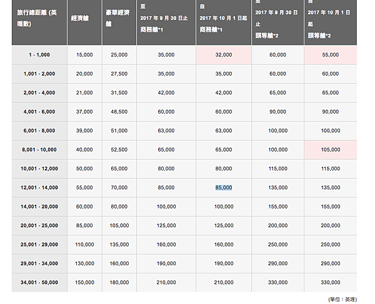Click the (單位：英哩) unit note
The image size is (375, 304).
click(342, 300)
